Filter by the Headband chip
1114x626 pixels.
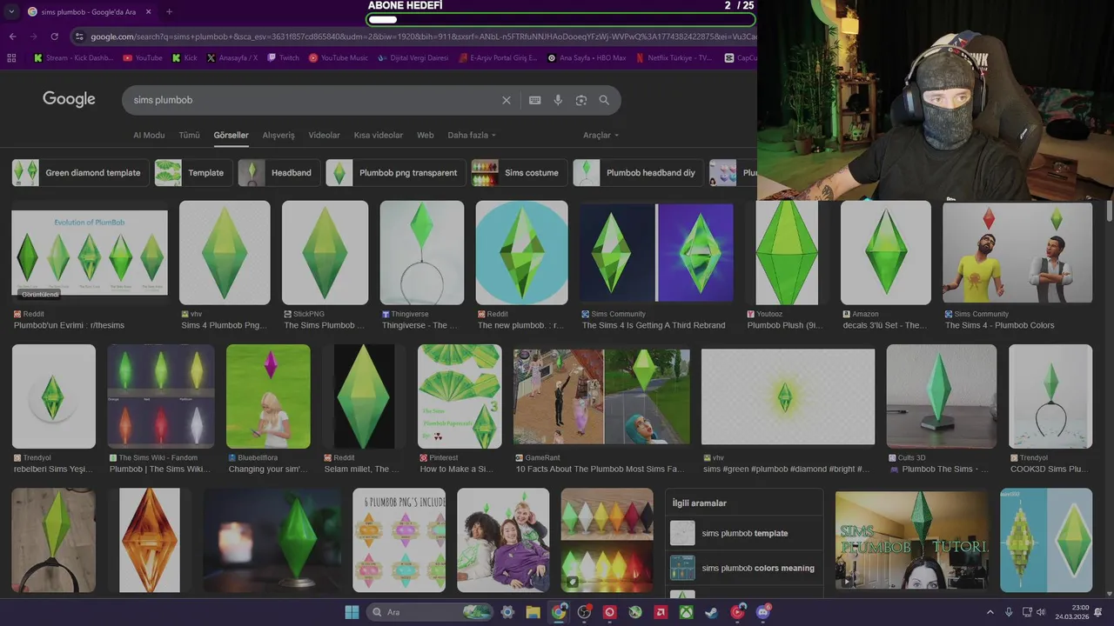tap(278, 173)
